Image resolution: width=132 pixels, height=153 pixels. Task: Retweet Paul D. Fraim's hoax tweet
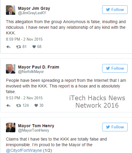coord(19,106)
